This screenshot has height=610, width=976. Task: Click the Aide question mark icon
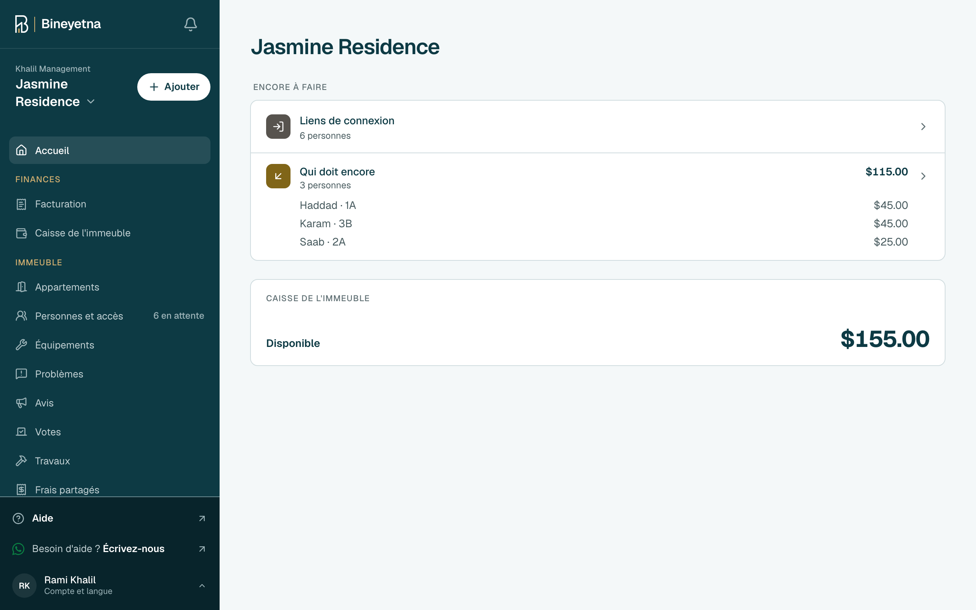[x=18, y=518]
